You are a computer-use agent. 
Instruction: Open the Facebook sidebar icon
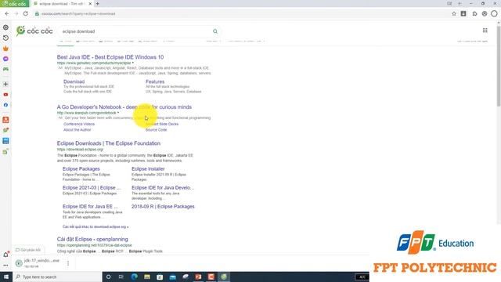[x=5, y=105]
